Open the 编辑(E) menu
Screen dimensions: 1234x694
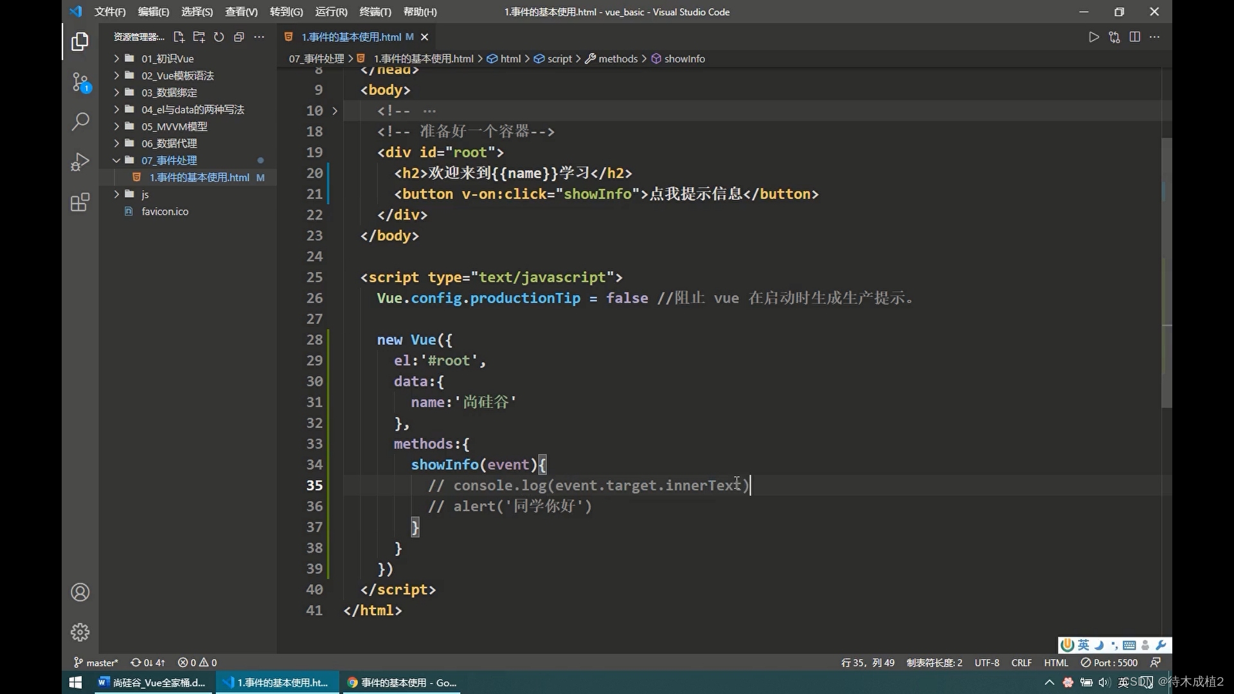coord(154,12)
